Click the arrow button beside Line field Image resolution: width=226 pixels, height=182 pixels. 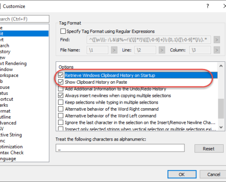[162, 50]
